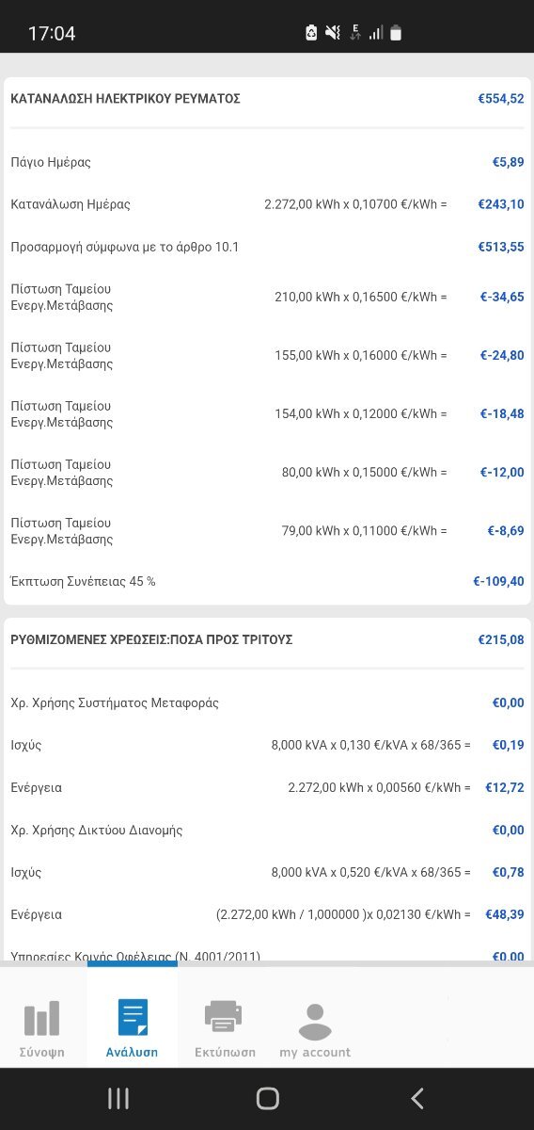The height and width of the screenshot is (1130, 534).
Task: Tap the signal strength status icon
Action: coord(375,33)
